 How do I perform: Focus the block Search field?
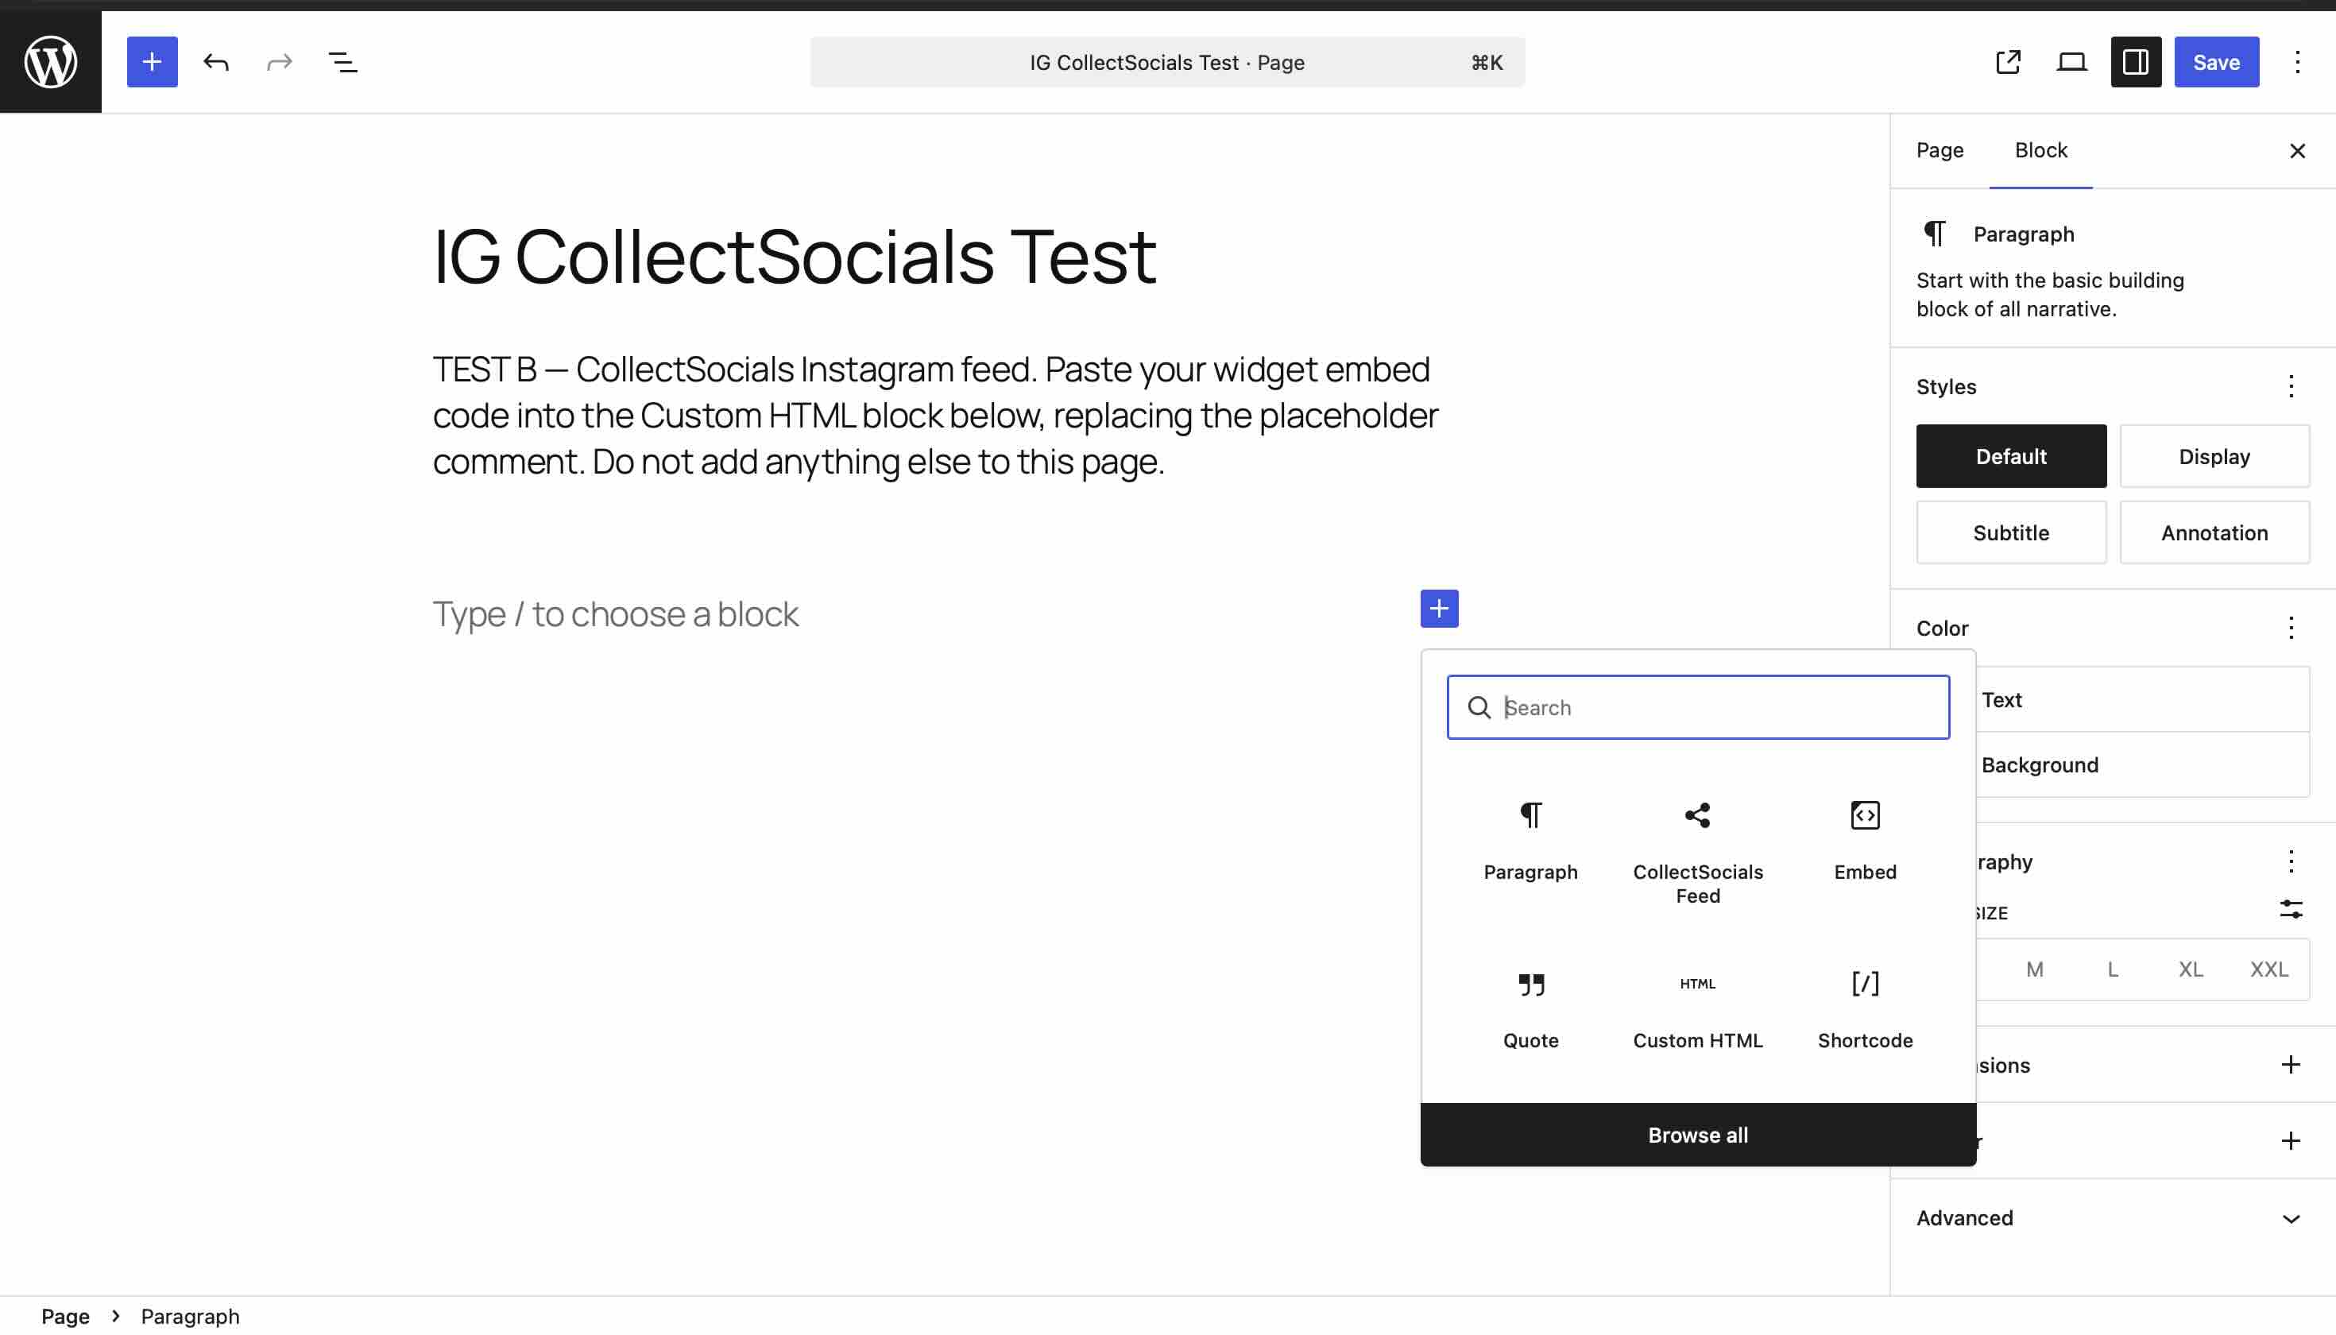pos(1697,707)
